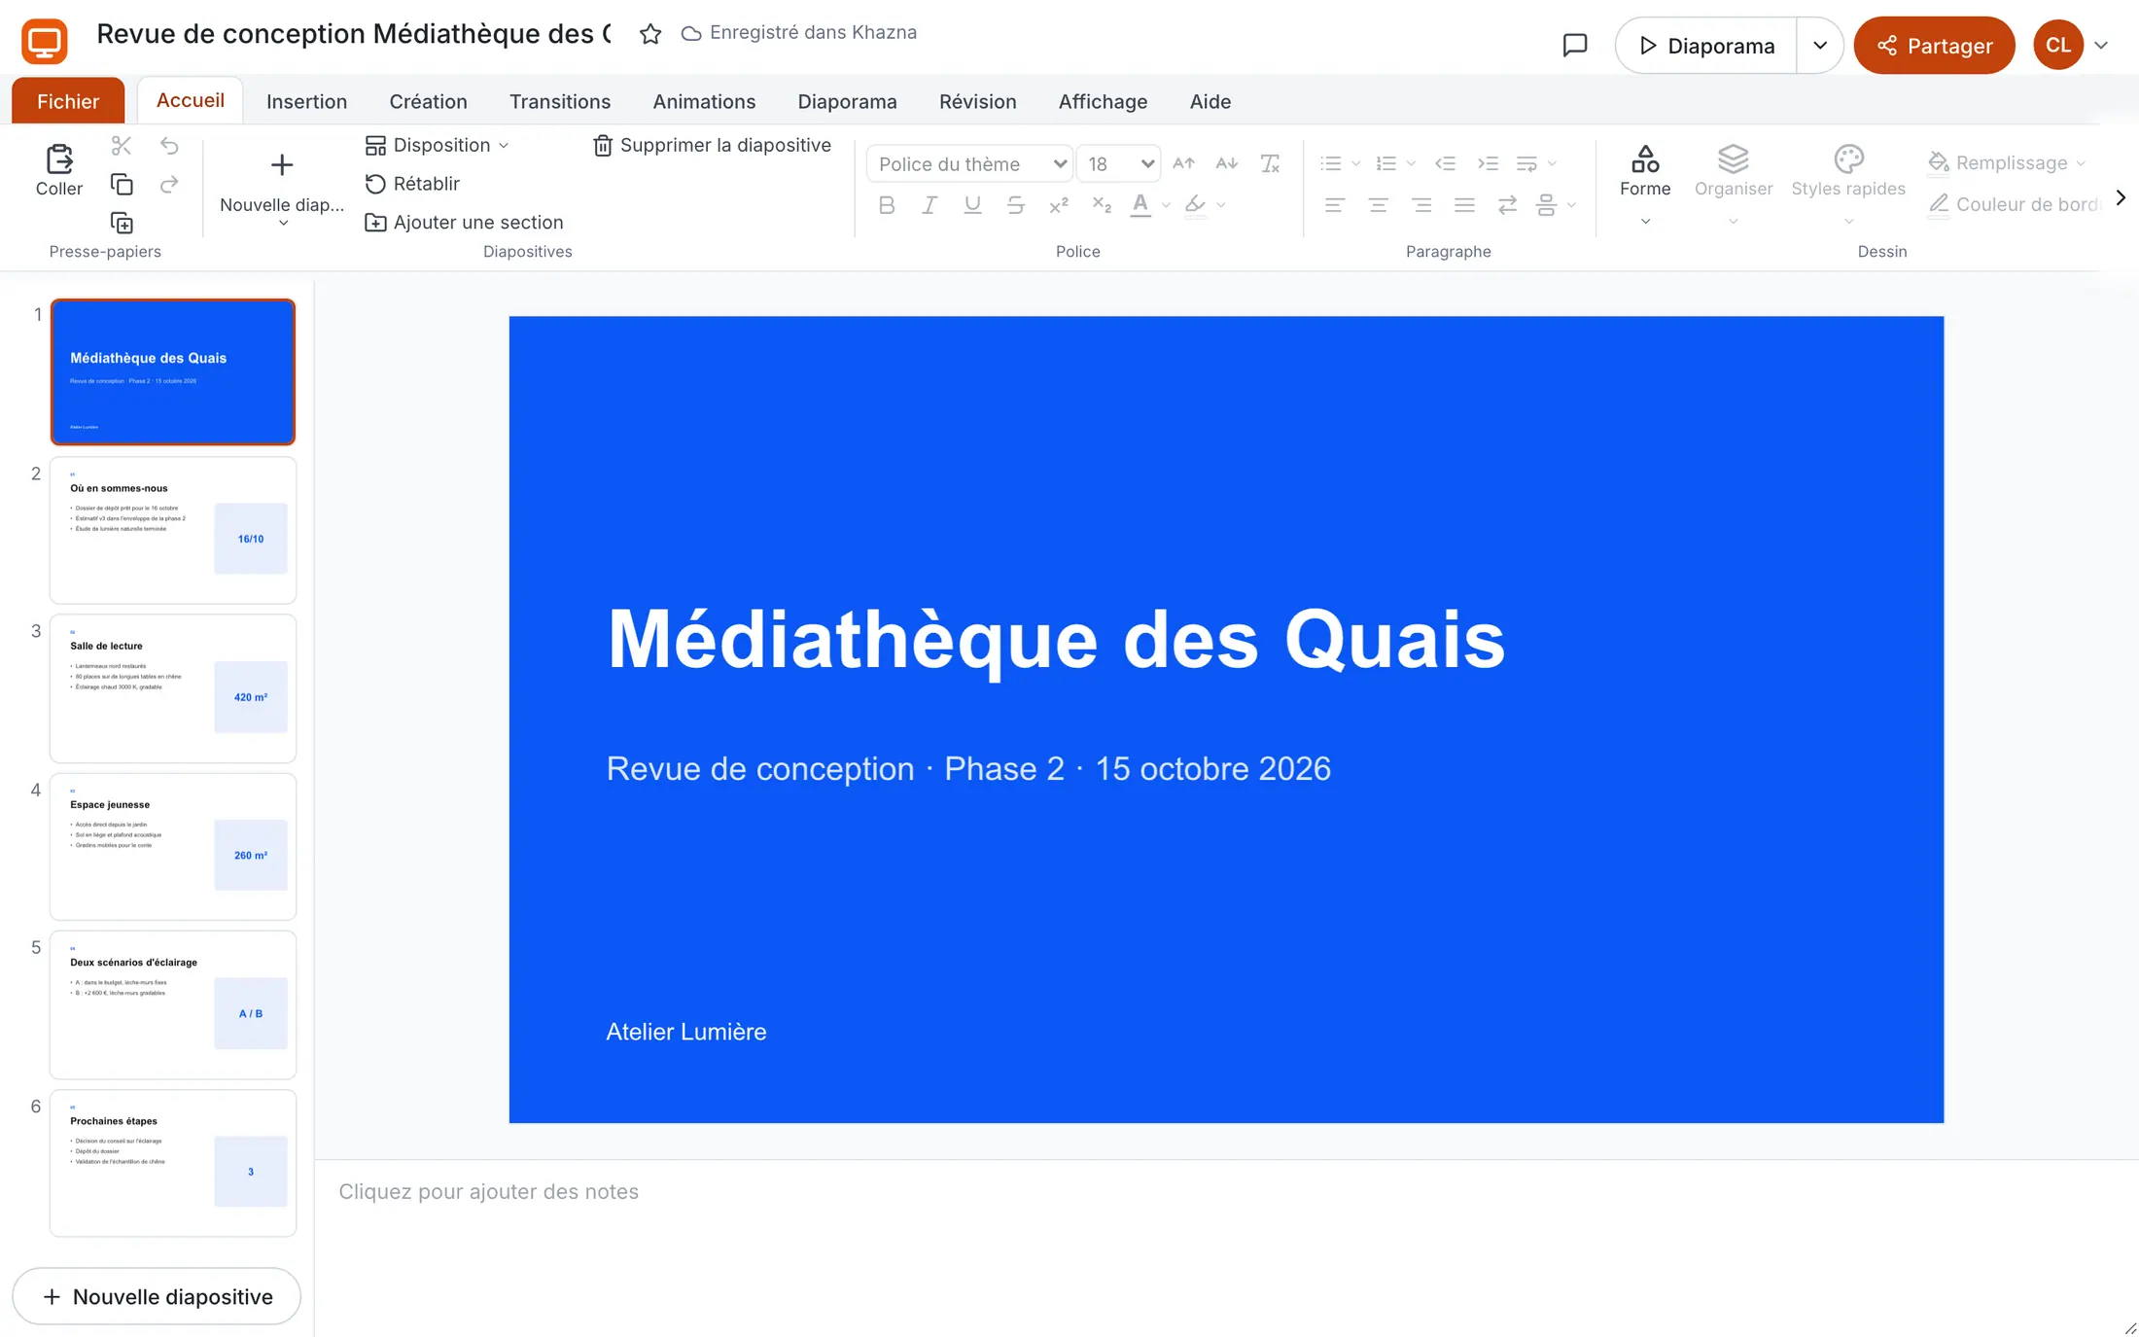Screen dimensions: 2139x1337
Task: Click the Undo arrow icon
Action: pos(169,146)
